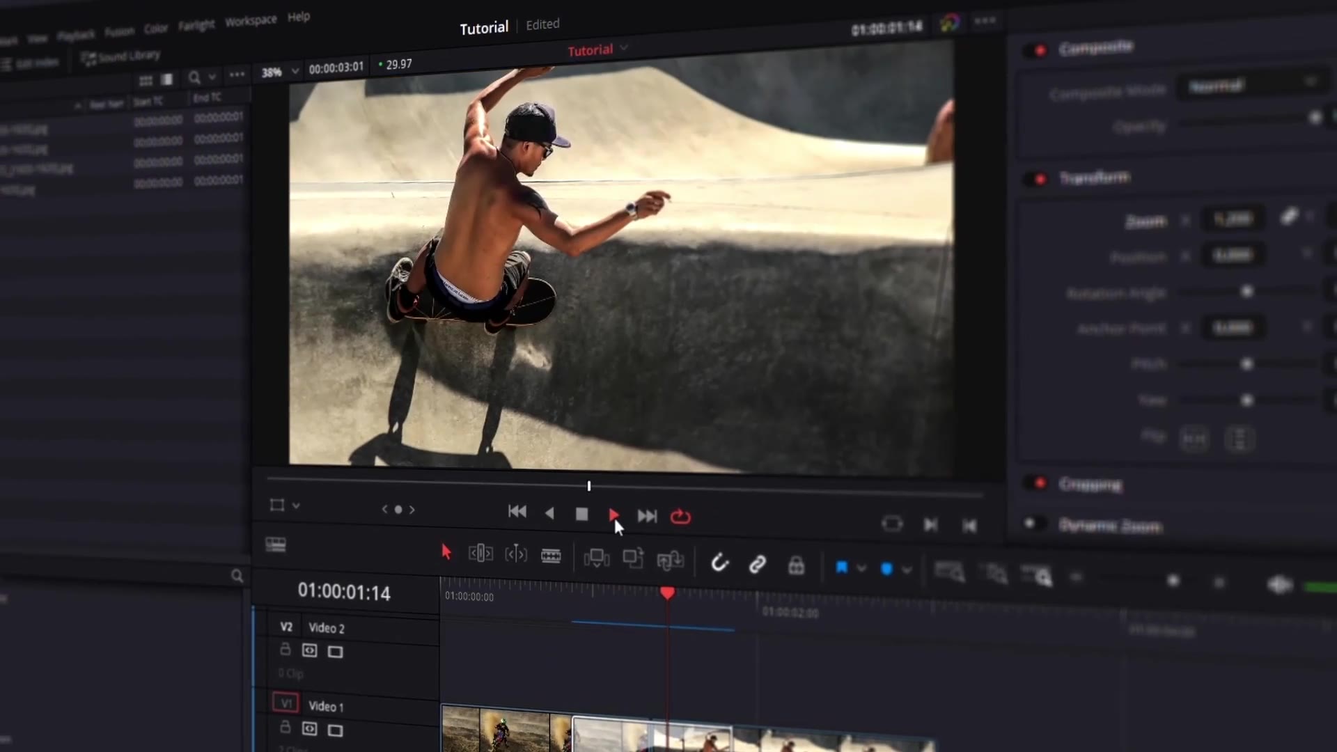Toggle the Transform section switch
Viewport: 1337px width, 752px height.
coord(1036,179)
